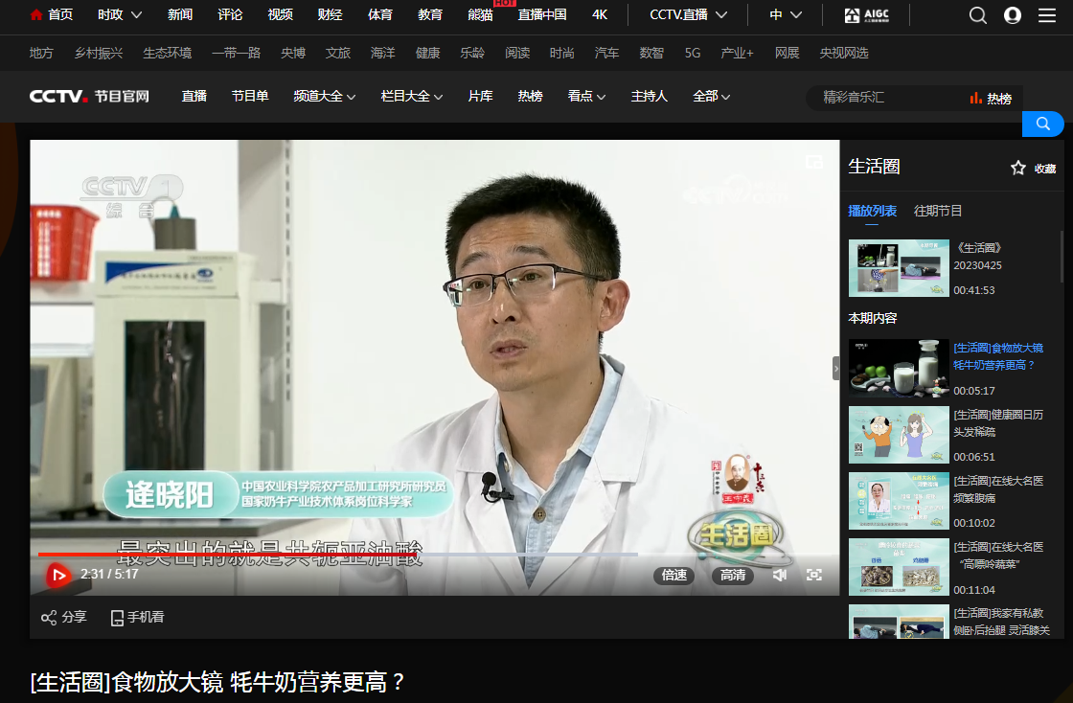Click the AIGC logo icon

[867, 15]
